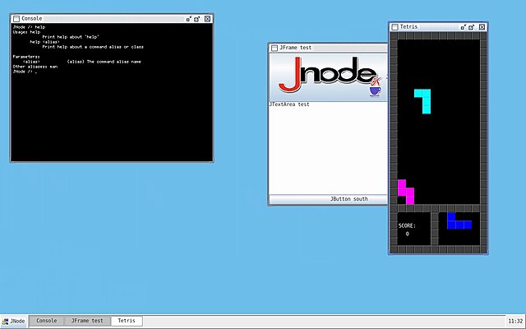The height and width of the screenshot is (329, 526).
Task: Click the 'Parameters:' line in Console
Action: coord(26,57)
